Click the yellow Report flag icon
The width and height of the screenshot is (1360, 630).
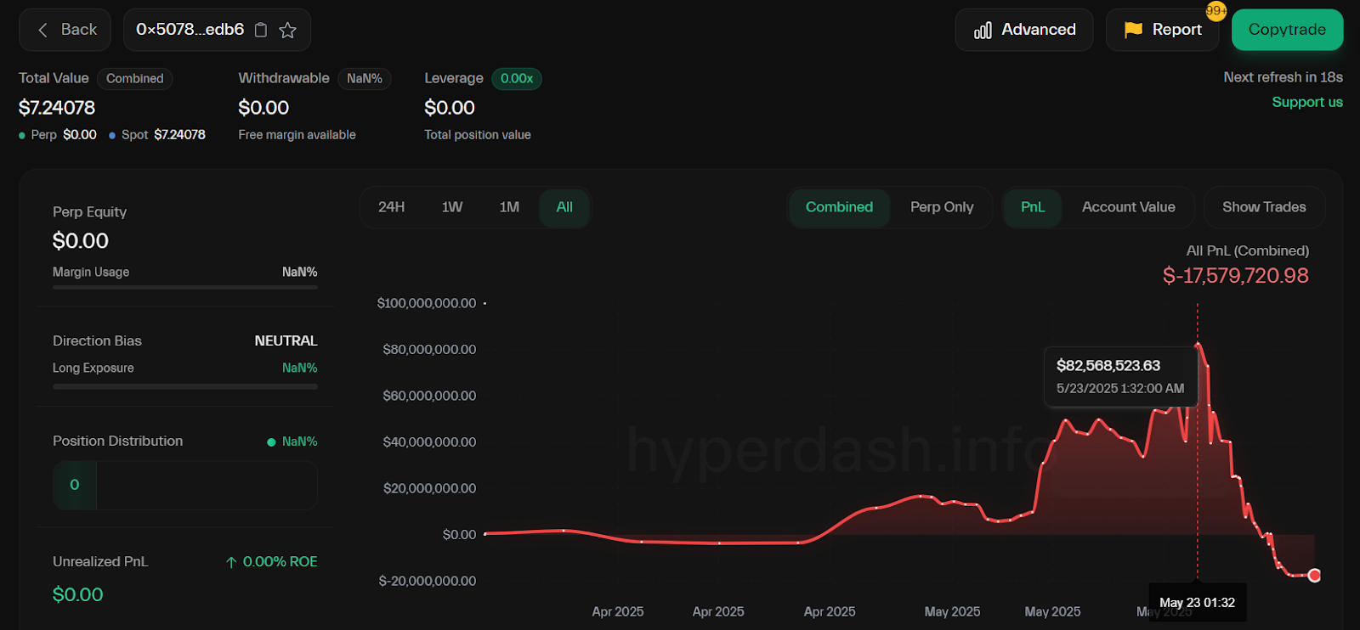click(1132, 30)
